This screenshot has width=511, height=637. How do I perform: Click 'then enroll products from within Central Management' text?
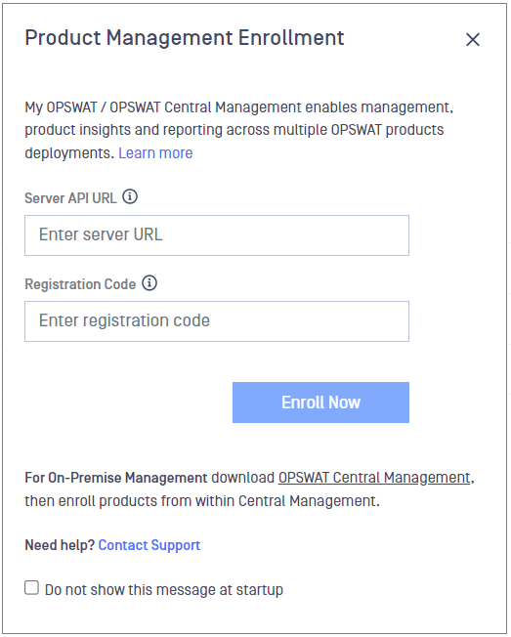[x=202, y=501]
